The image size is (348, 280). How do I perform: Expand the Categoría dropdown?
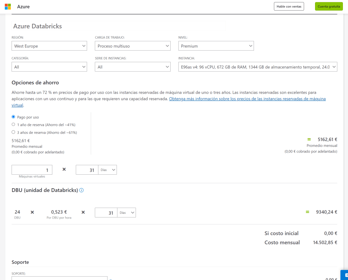(x=49, y=67)
